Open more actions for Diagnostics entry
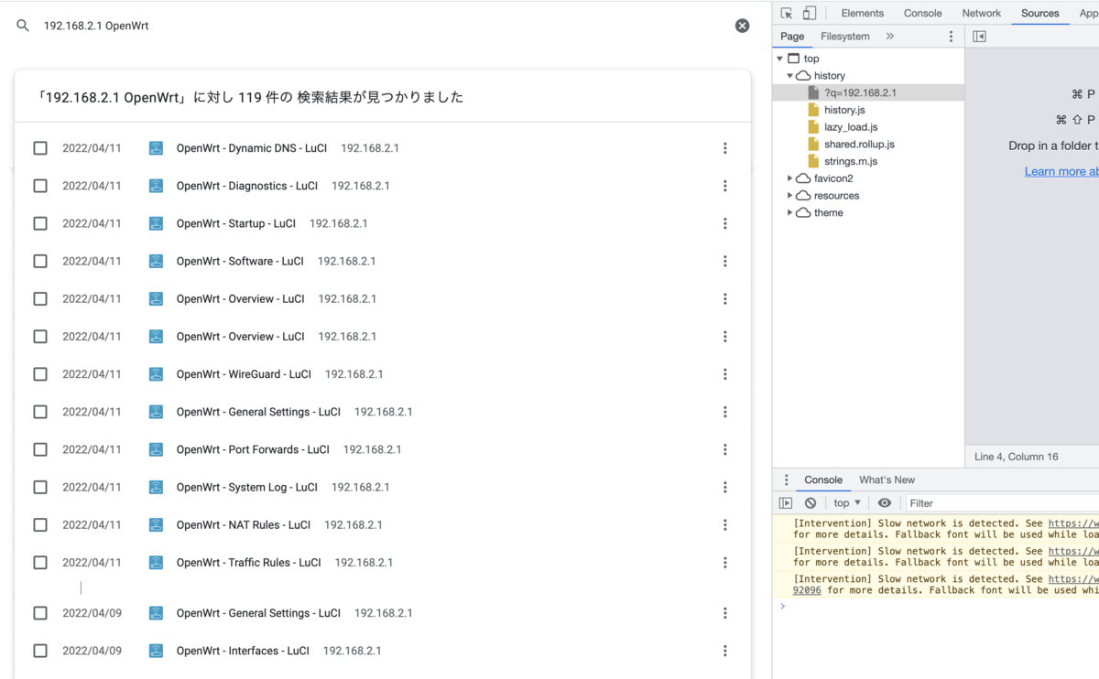 724,186
